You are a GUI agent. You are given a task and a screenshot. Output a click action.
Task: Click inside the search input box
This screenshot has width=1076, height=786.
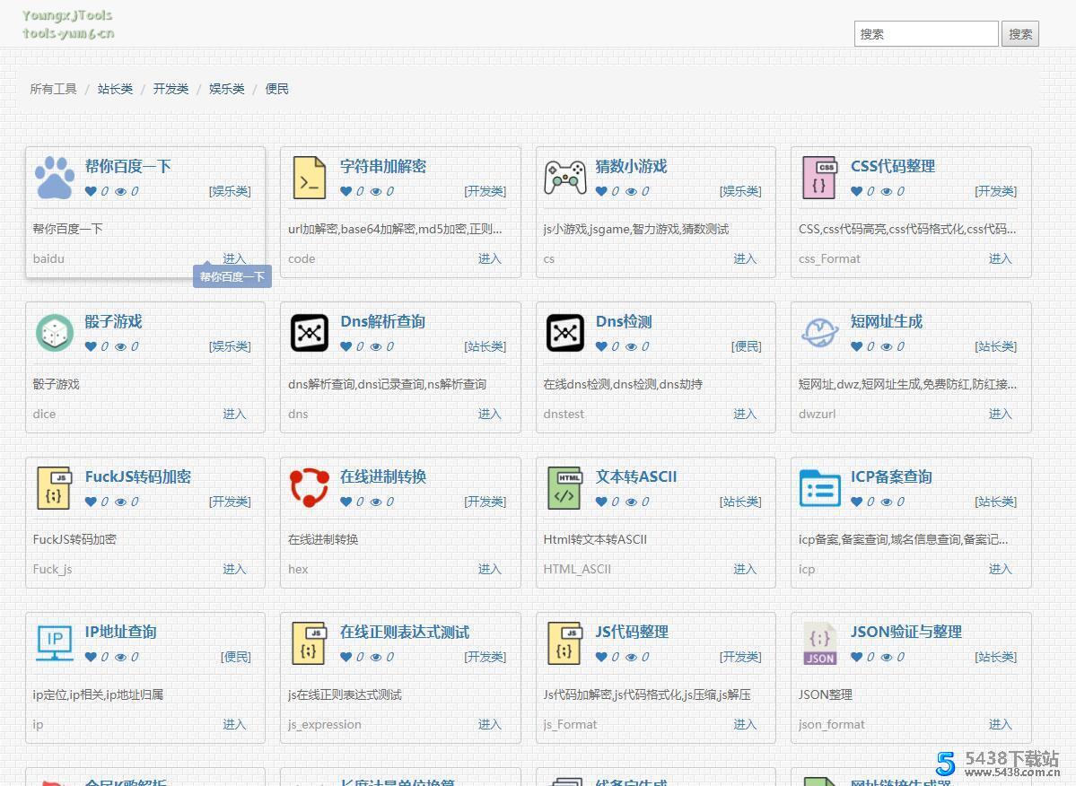[x=925, y=33]
